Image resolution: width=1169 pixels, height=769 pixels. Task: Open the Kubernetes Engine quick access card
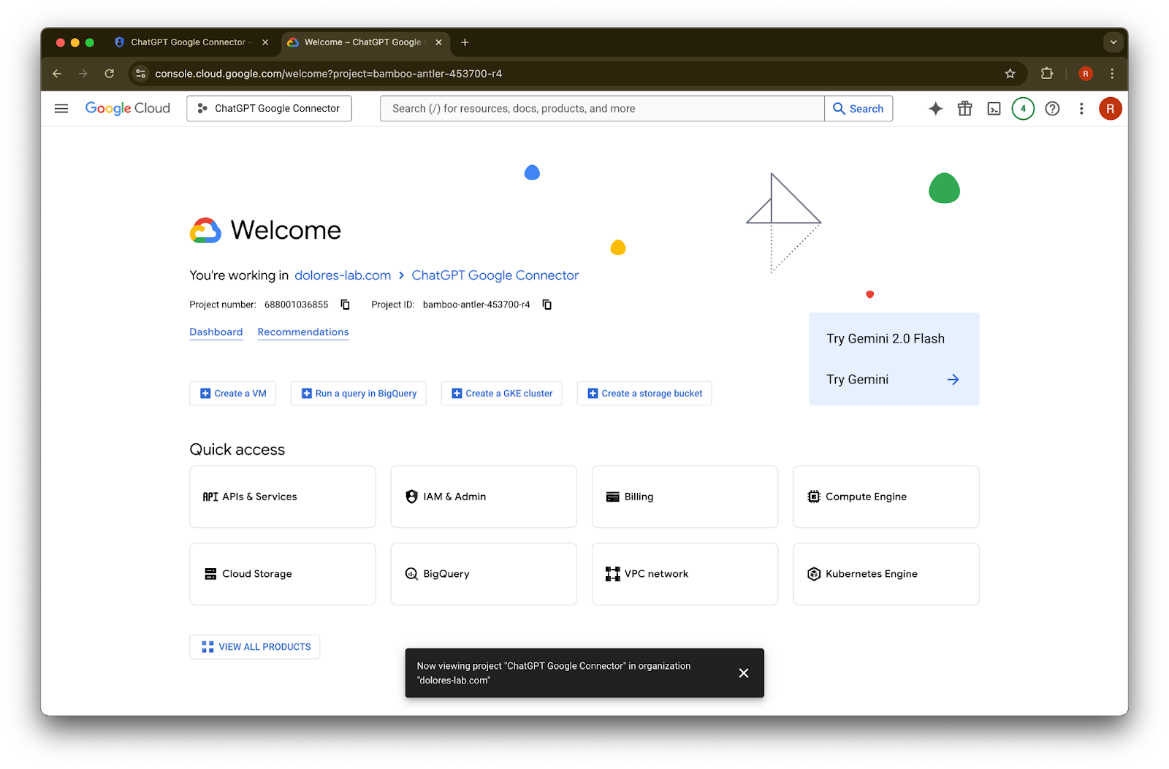(886, 574)
